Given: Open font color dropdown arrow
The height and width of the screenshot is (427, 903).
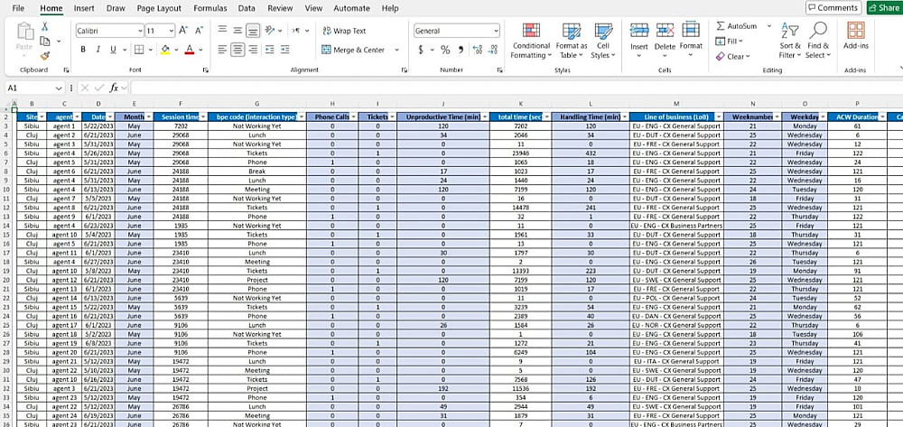Looking at the screenshot, I should pos(200,50).
